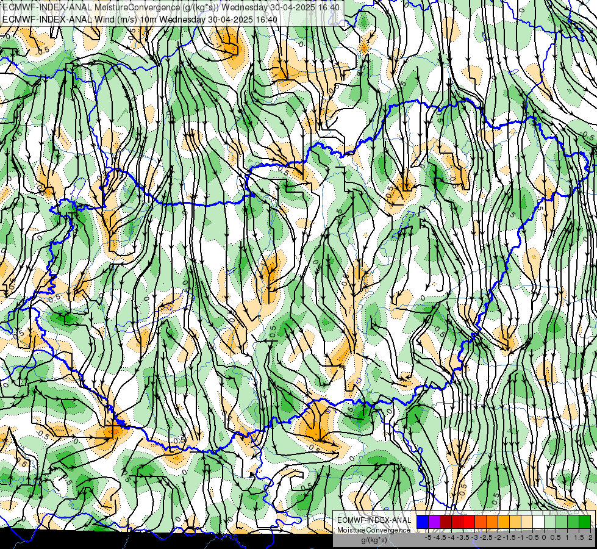Click the darkest green legend swatch
Viewport: 597px width, 549px height.
(x=585, y=522)
